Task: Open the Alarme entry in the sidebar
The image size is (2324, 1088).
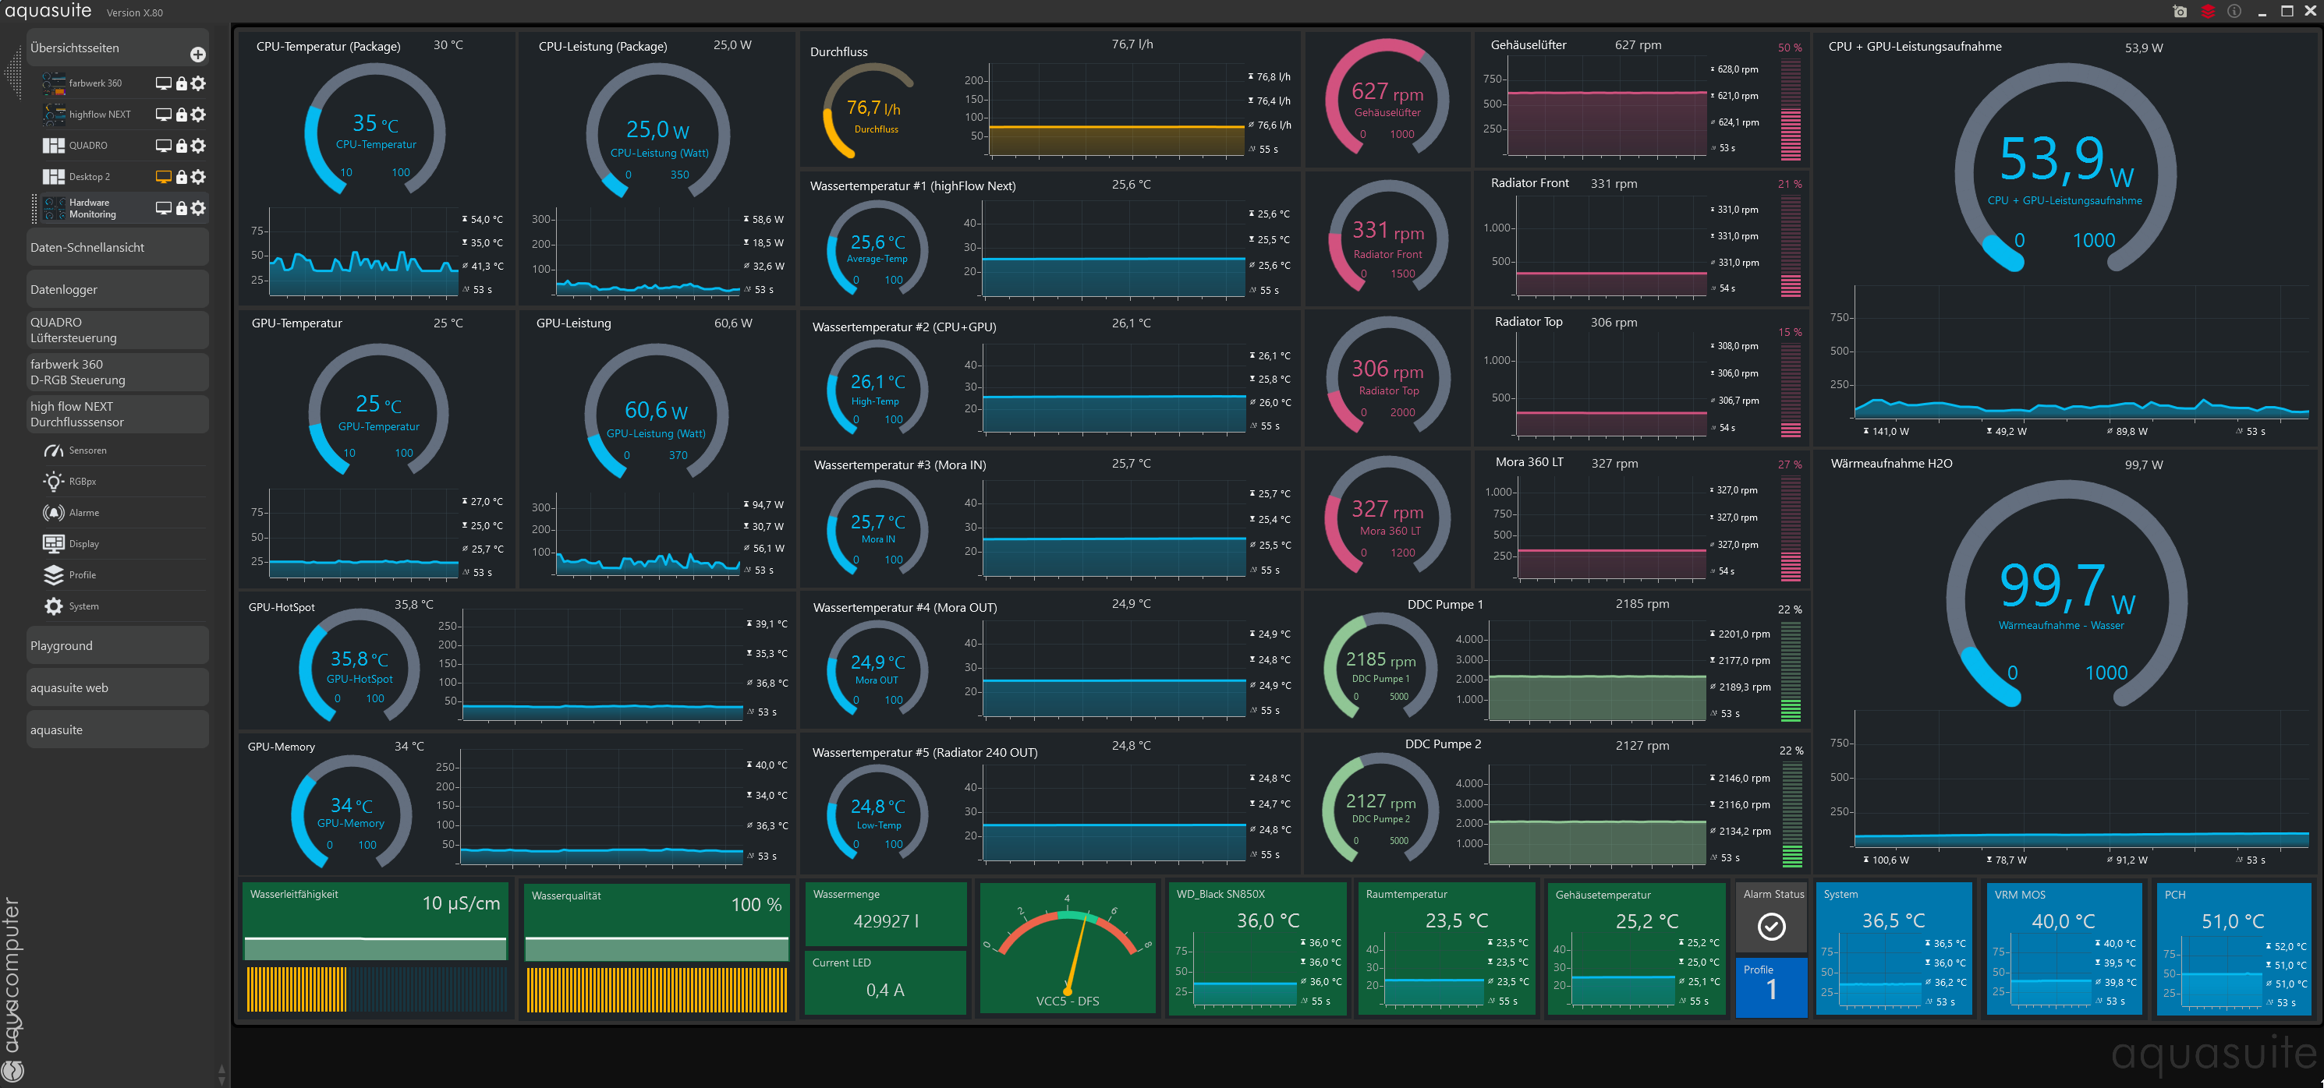Action: (x=84, y=513)
